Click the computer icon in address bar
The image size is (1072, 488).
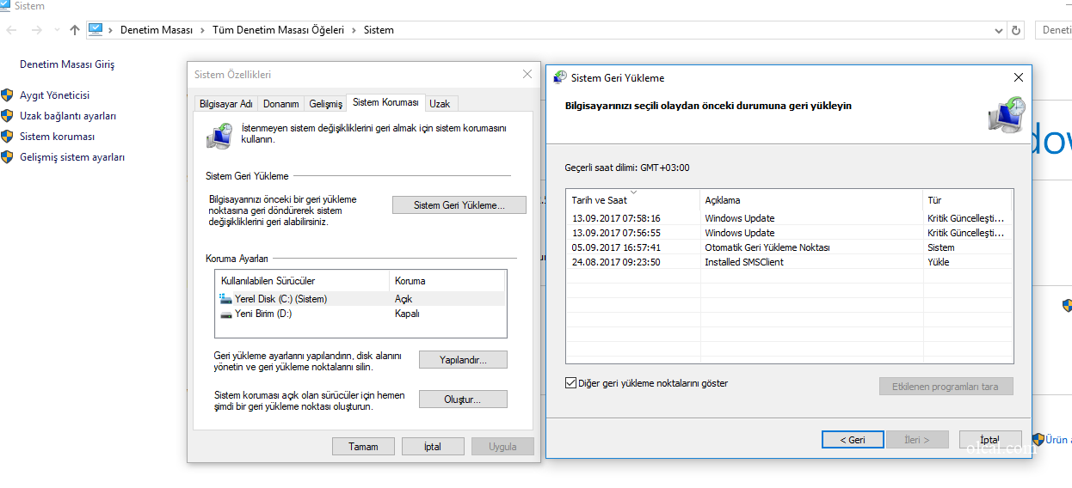pos(95,29)
